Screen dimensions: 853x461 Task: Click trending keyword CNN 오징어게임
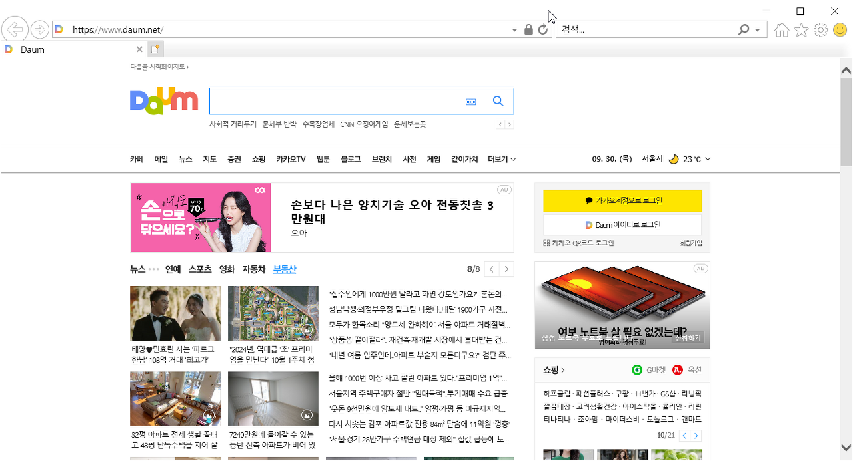pos(364,124)
